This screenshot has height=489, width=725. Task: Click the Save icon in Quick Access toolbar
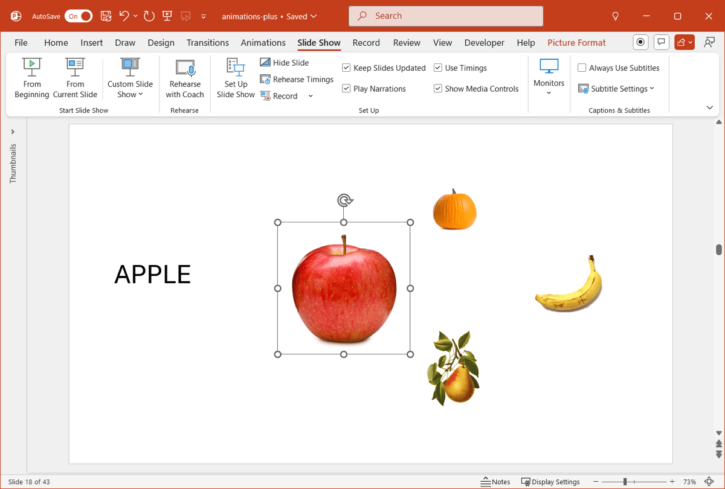pos(106,16)
